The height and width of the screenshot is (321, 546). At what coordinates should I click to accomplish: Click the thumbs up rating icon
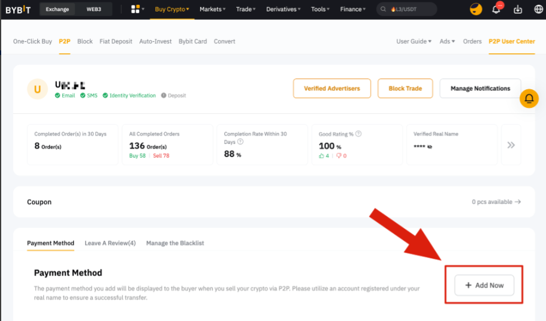(321, 156)
